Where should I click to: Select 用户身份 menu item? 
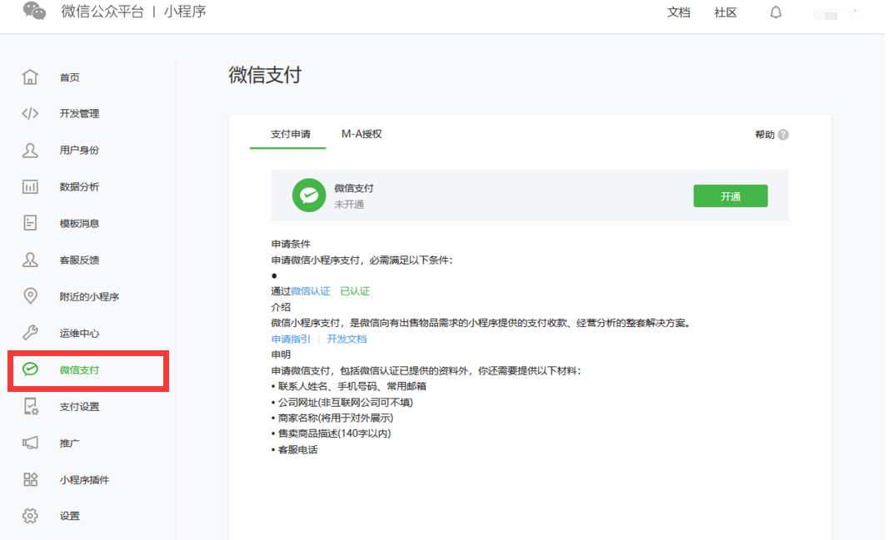[79, 151]
